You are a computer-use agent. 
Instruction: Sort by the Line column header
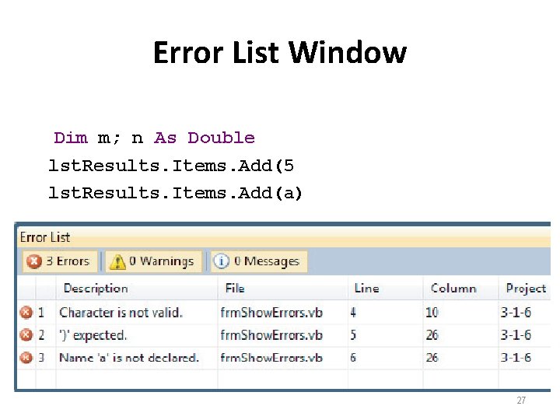point(367,288)
